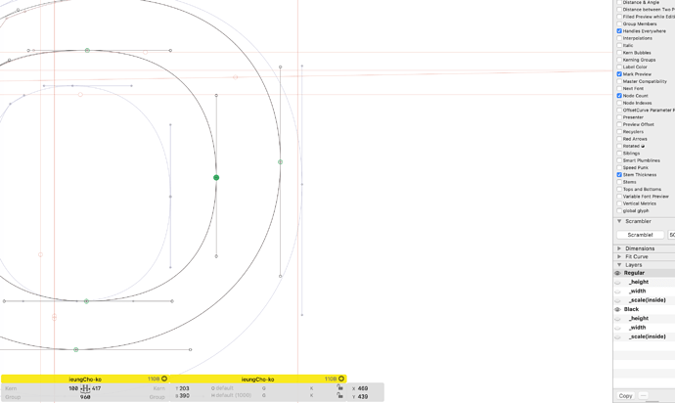
Task: Click the 'default (1000)' metrics text
Action: point(234,395)
